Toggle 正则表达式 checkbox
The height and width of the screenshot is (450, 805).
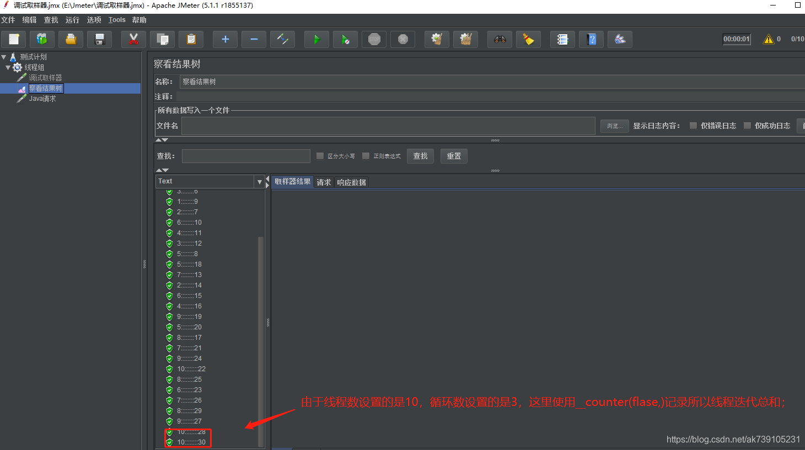click(366, 156)
